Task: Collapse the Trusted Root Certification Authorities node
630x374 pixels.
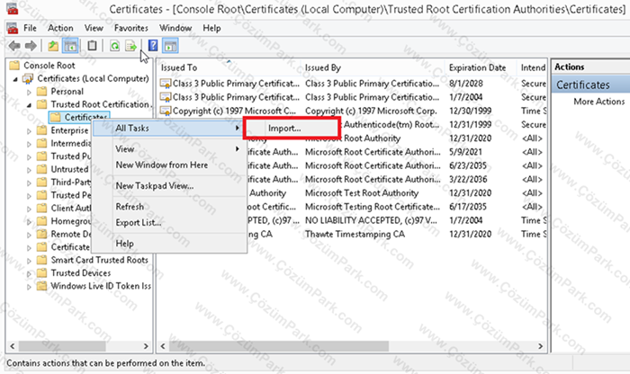Action: (x=29, y=104)
